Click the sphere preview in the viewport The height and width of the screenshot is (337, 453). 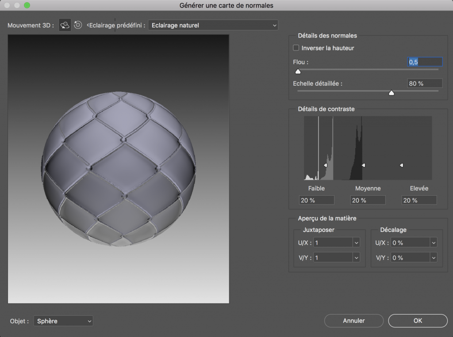(118, 169)
